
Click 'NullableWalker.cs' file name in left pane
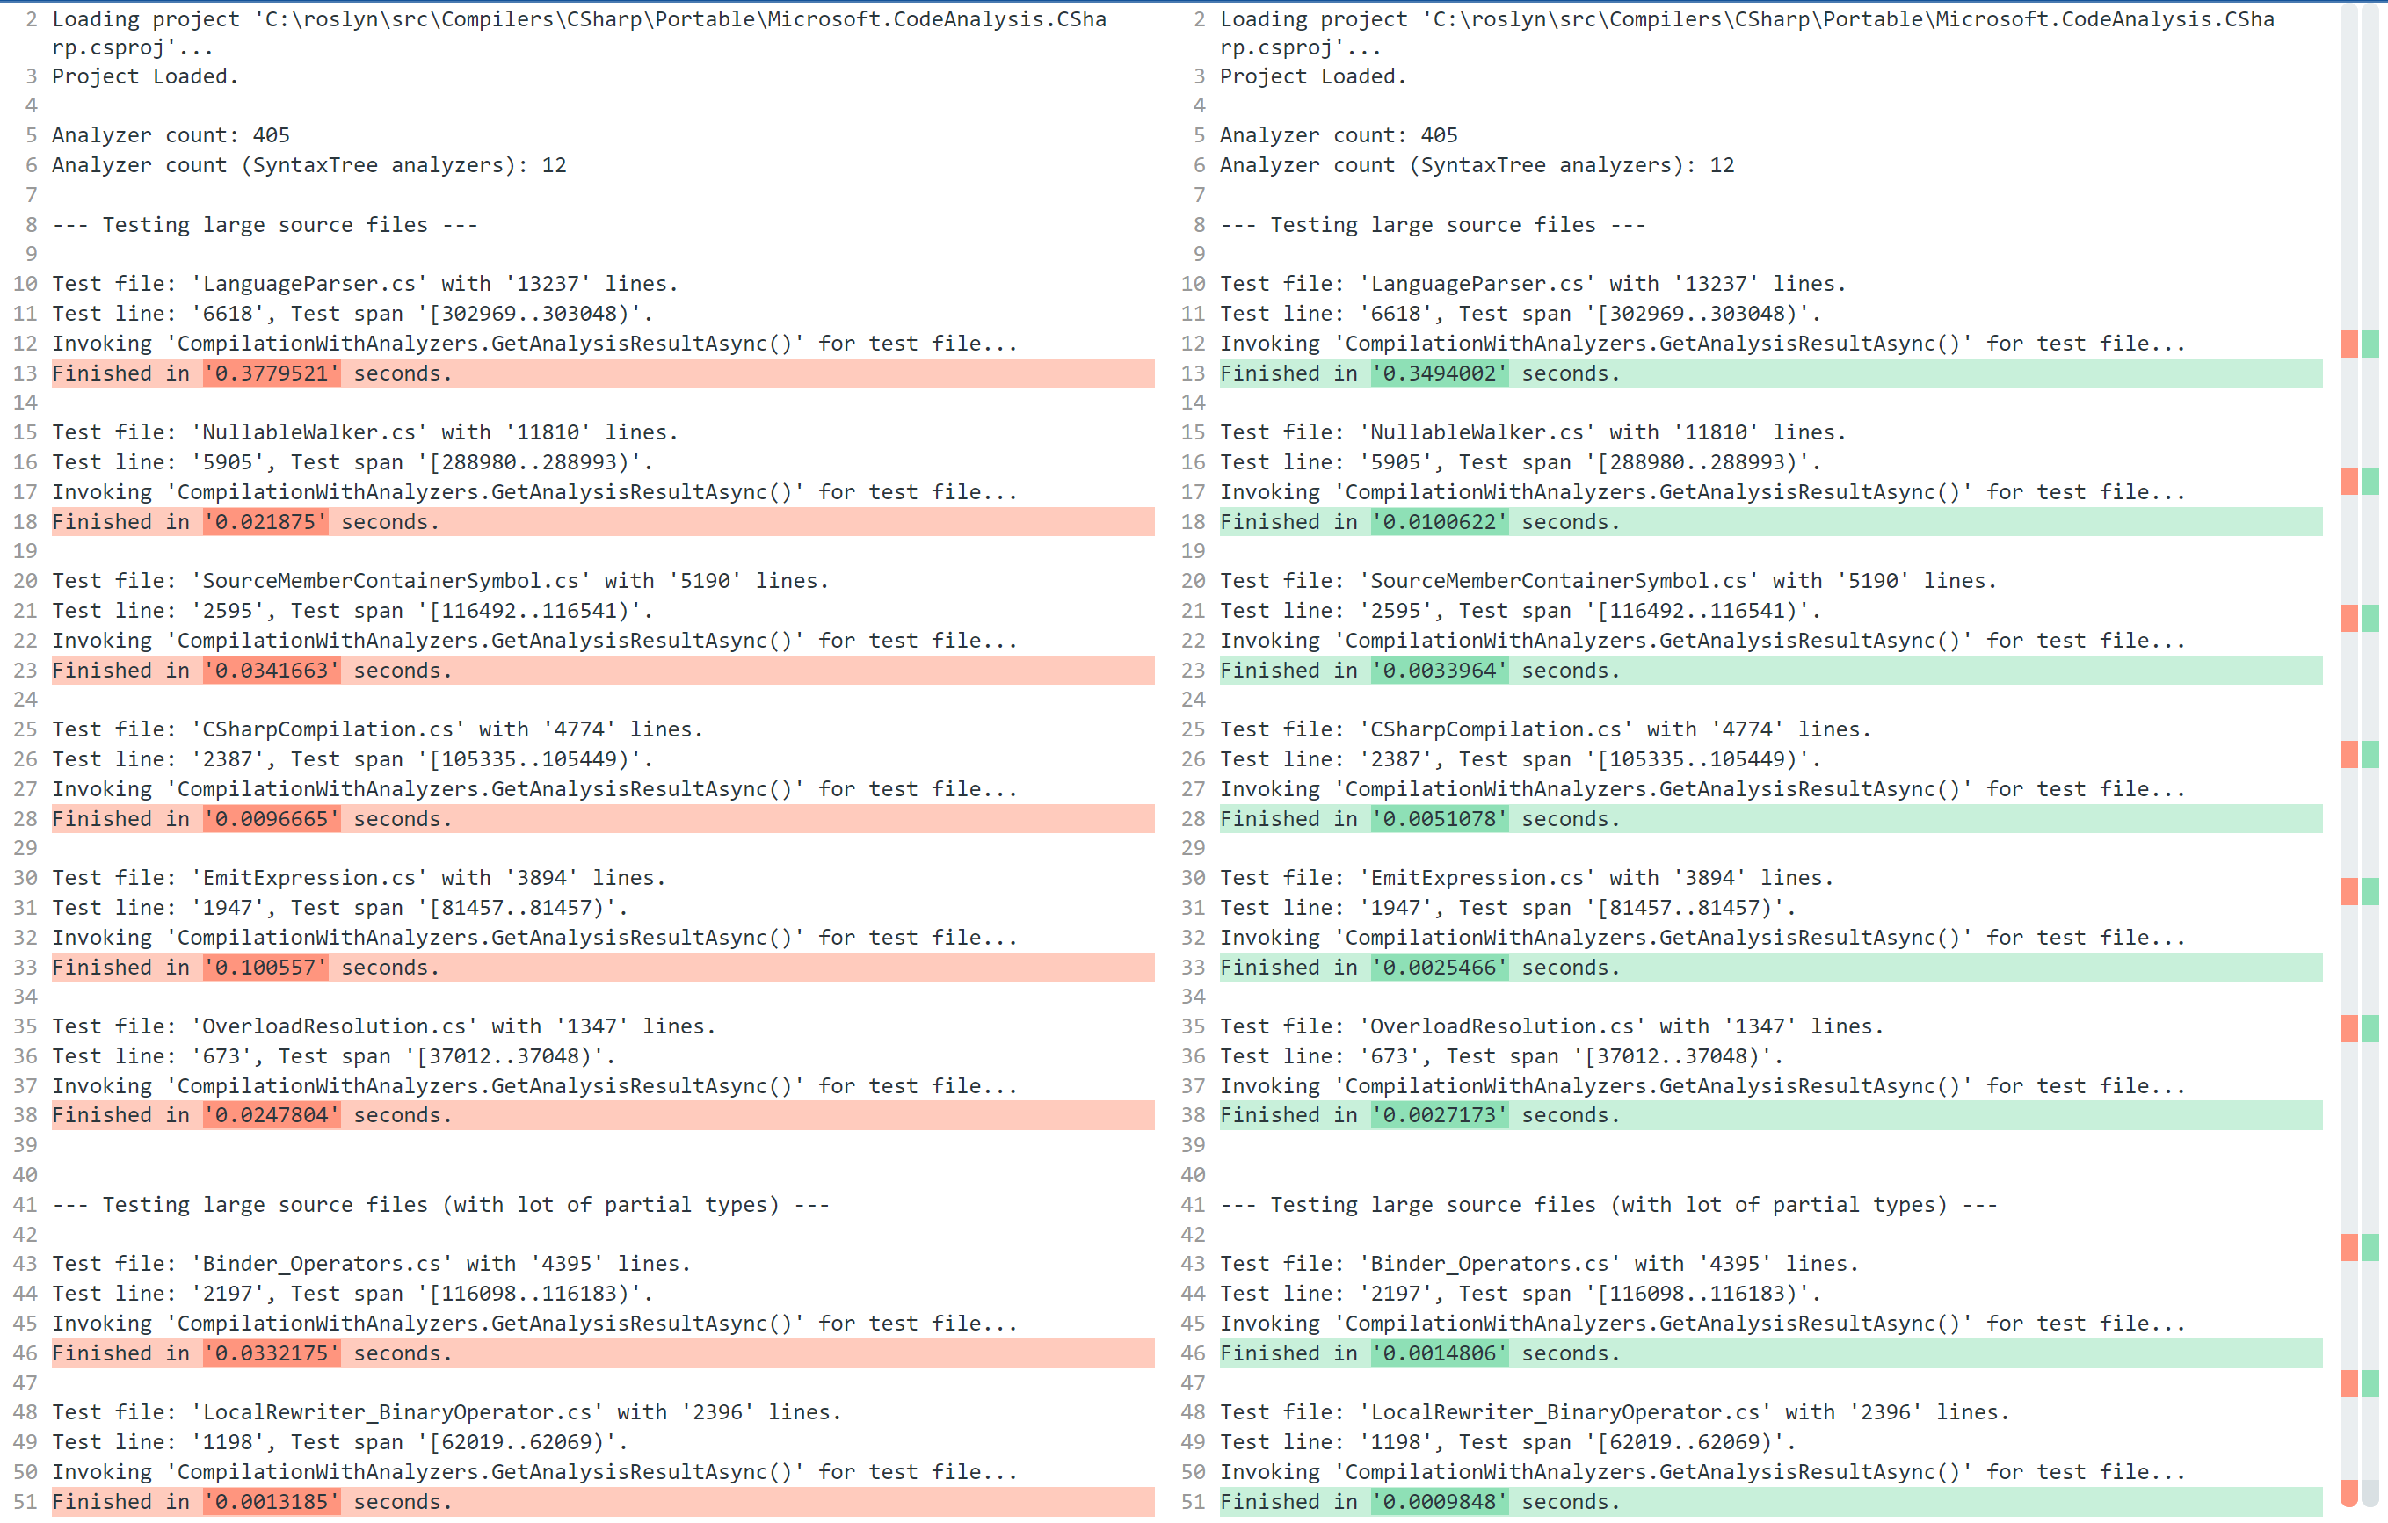(x=308, y=432)
